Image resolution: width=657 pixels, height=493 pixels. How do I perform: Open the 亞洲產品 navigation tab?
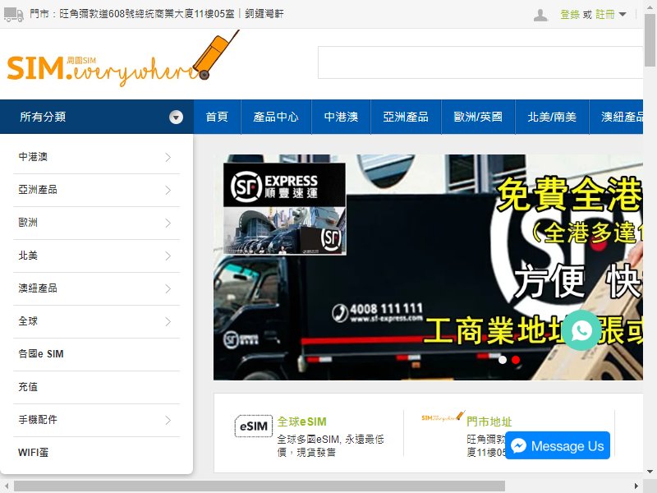[406, 117]
